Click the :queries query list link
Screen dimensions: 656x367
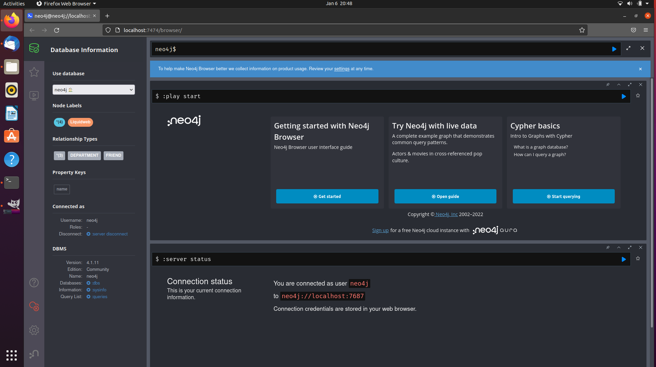click(x=97, y=296)
